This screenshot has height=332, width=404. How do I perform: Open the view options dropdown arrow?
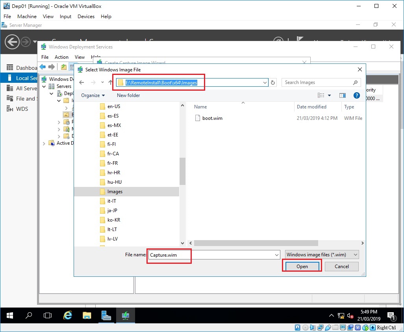329,95
